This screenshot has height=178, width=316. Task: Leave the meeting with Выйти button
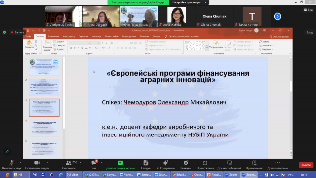(x=306, y=165)
